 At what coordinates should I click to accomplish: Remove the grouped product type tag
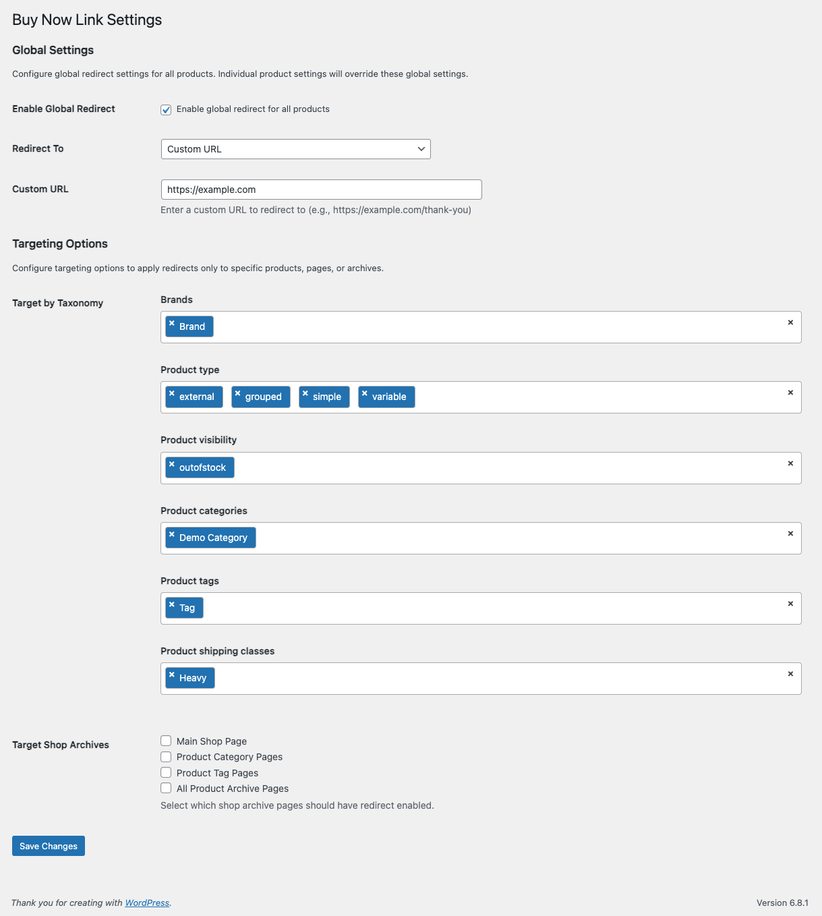coord(237,396)
